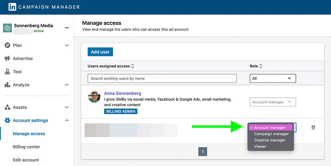Click the Manage access page heading
Viewport: 331px width, 166px height.
pos(102,23)
